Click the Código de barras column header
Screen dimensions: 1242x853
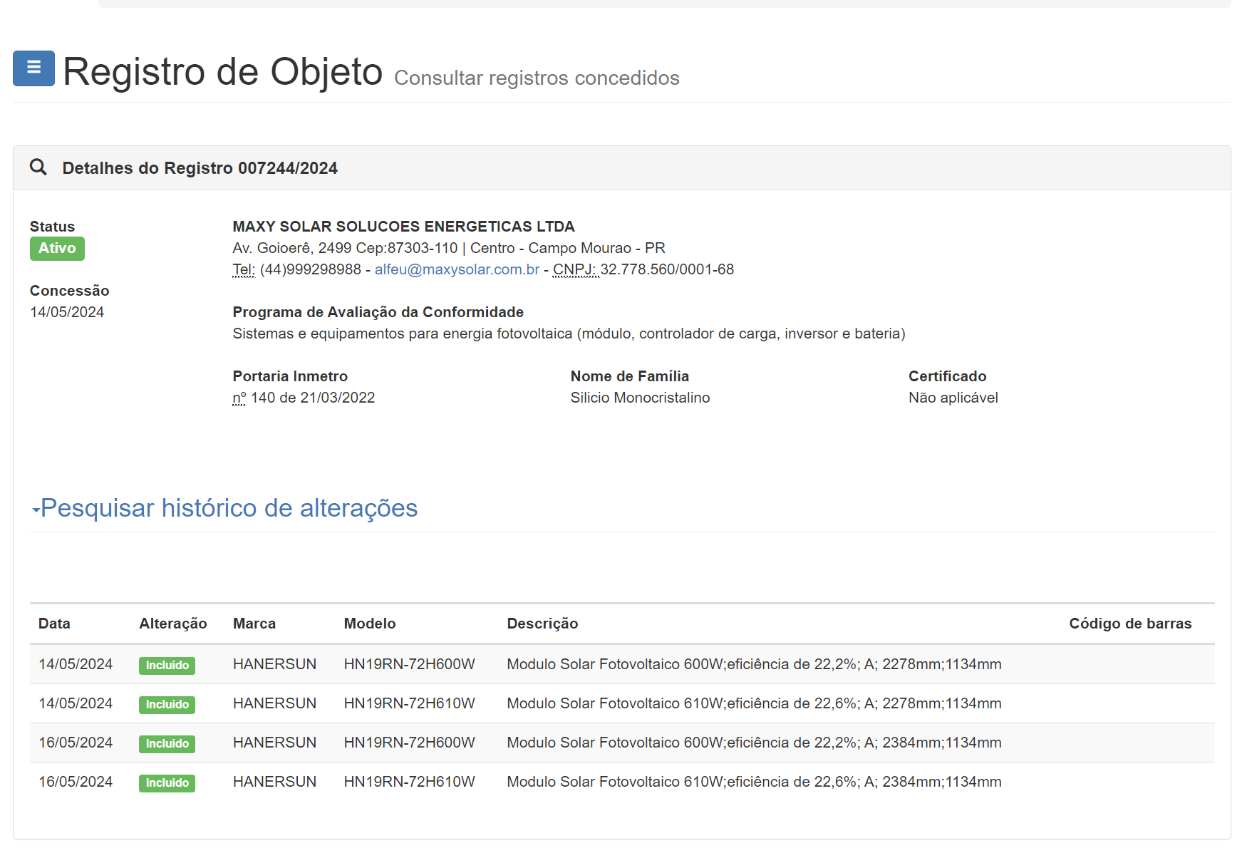(1130, 624)
